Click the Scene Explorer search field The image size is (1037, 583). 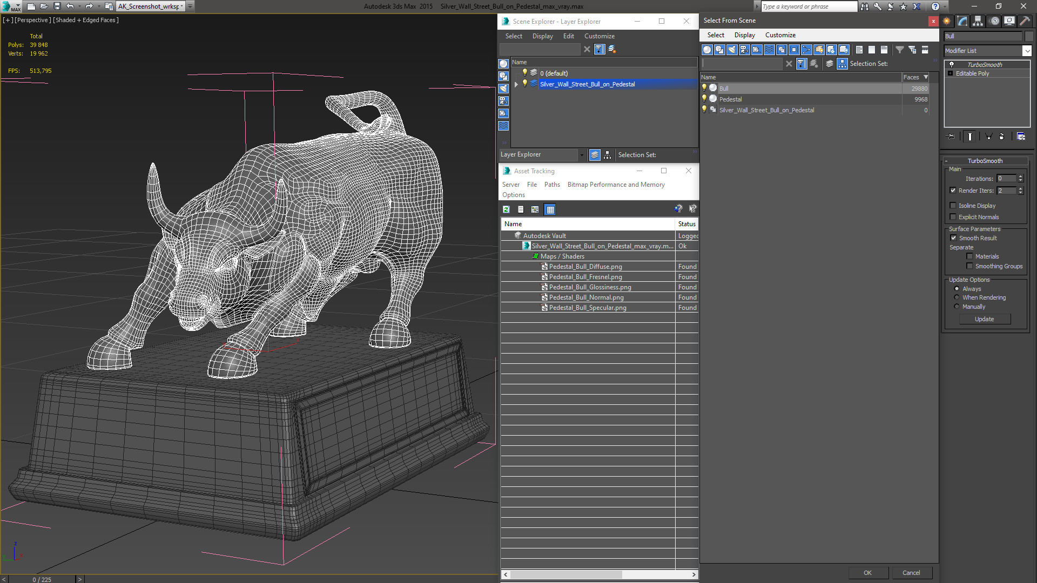(540, 49)
